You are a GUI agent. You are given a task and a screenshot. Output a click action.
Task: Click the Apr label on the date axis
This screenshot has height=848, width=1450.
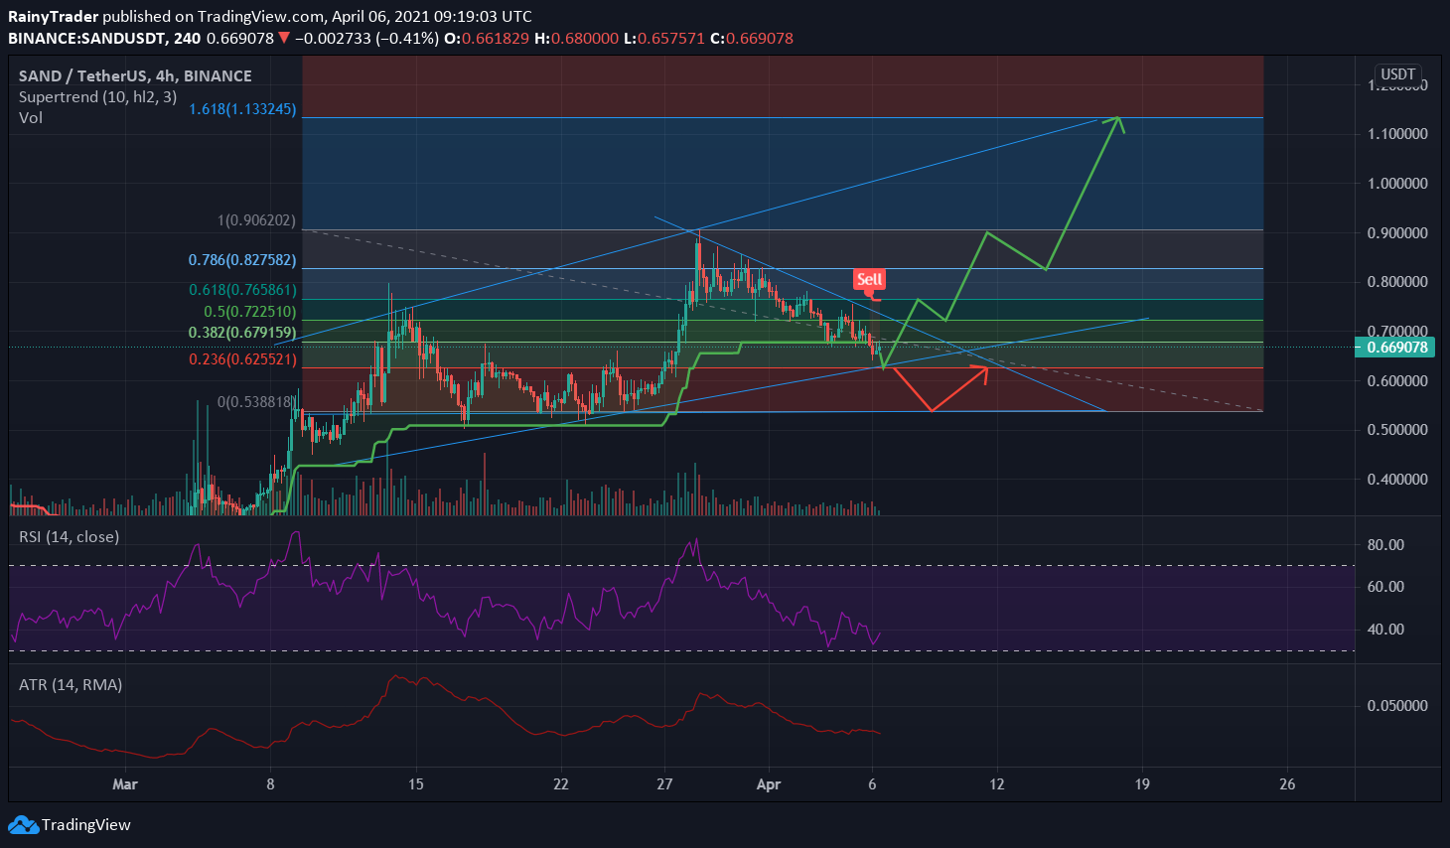[x=769, y=784]
